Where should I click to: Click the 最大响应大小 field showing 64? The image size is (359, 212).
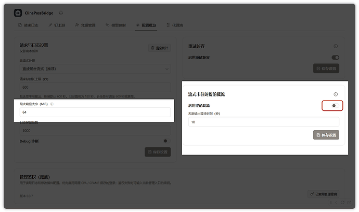click(x=95, y=112)
